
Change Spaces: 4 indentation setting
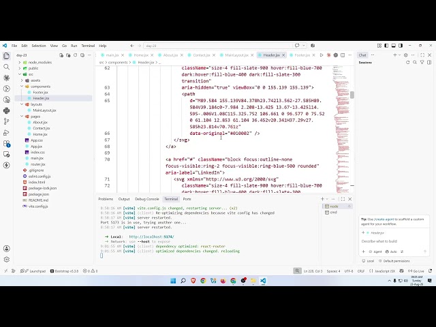click(x=333, y=271)
